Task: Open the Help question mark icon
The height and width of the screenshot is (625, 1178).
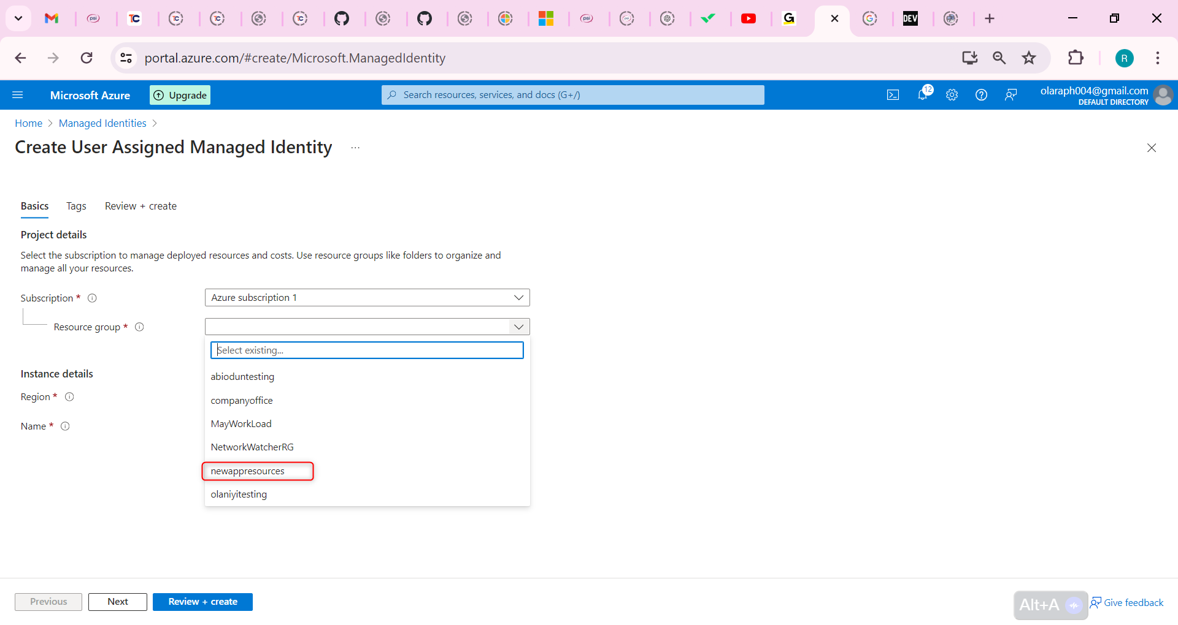Action: [981, 95]
